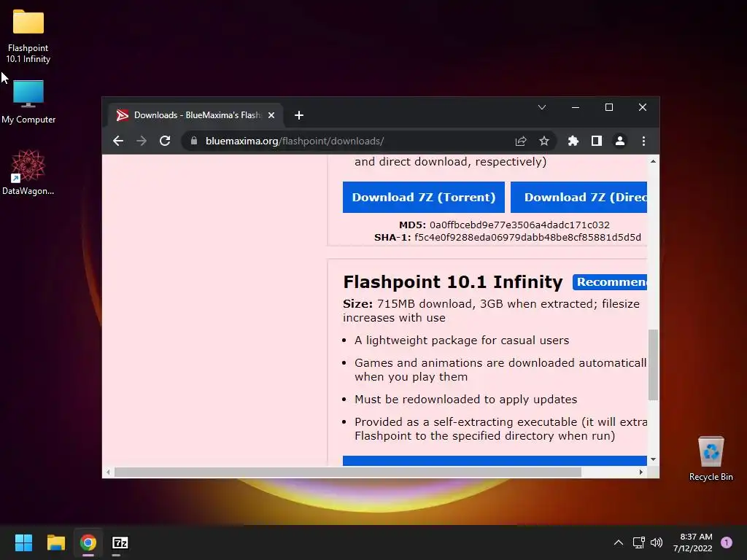747x560 pixels.
Task: Close the Chrome window
Action: (x=643, y=107)
